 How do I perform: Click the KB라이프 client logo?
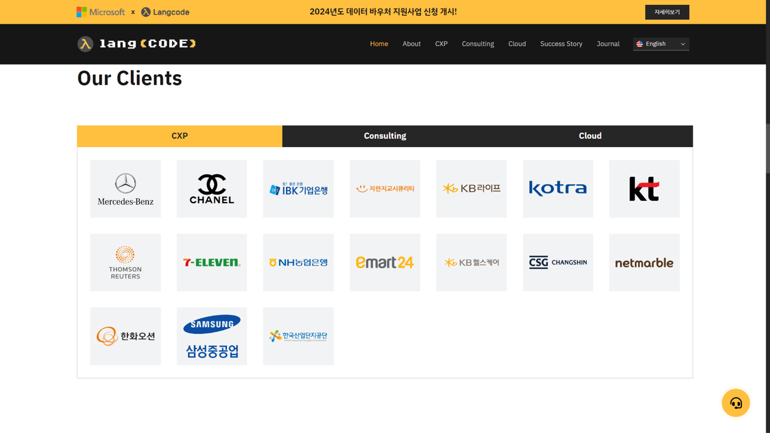[471, 189]
